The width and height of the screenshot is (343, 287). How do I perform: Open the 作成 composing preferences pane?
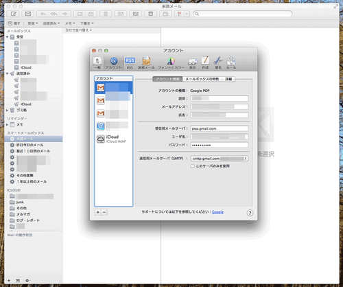point(205,62)
